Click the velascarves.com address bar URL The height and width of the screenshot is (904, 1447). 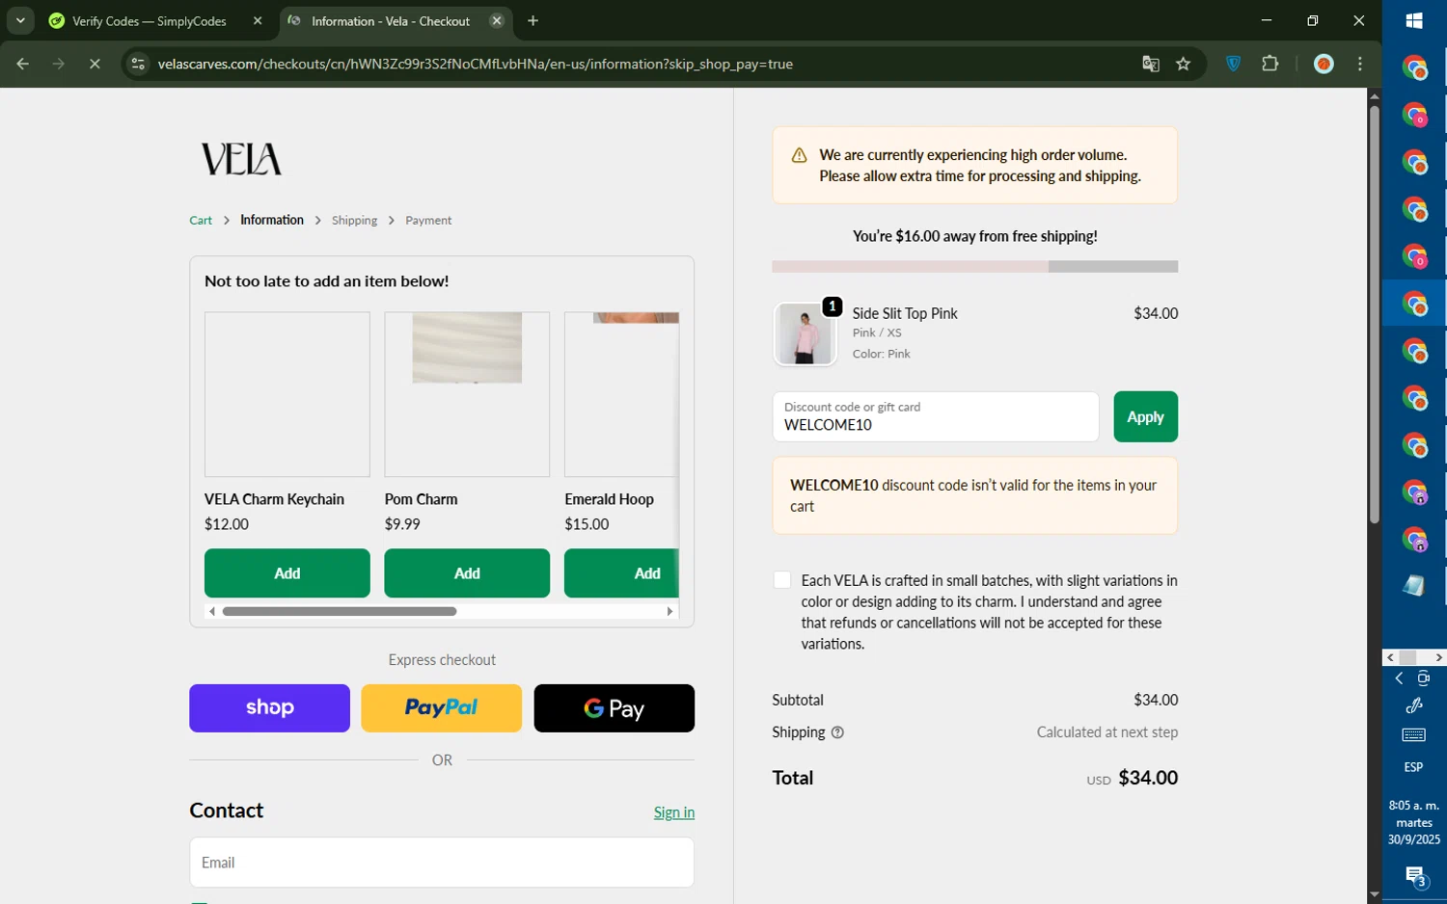475,64
